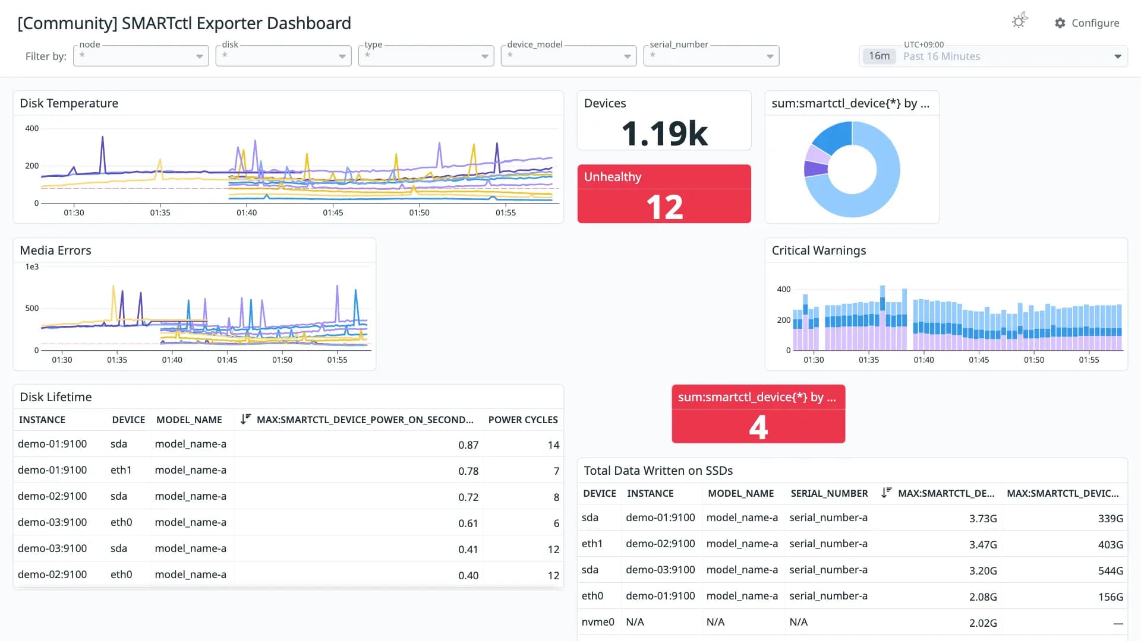
Task: Click the sort icon on MAX:SMARTCTL_DEVICE_POWER_ON_SECOND column
Action: (245, 419)
